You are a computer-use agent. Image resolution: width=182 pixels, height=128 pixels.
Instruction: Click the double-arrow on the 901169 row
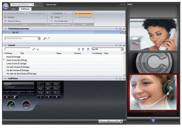click(121, 33)
